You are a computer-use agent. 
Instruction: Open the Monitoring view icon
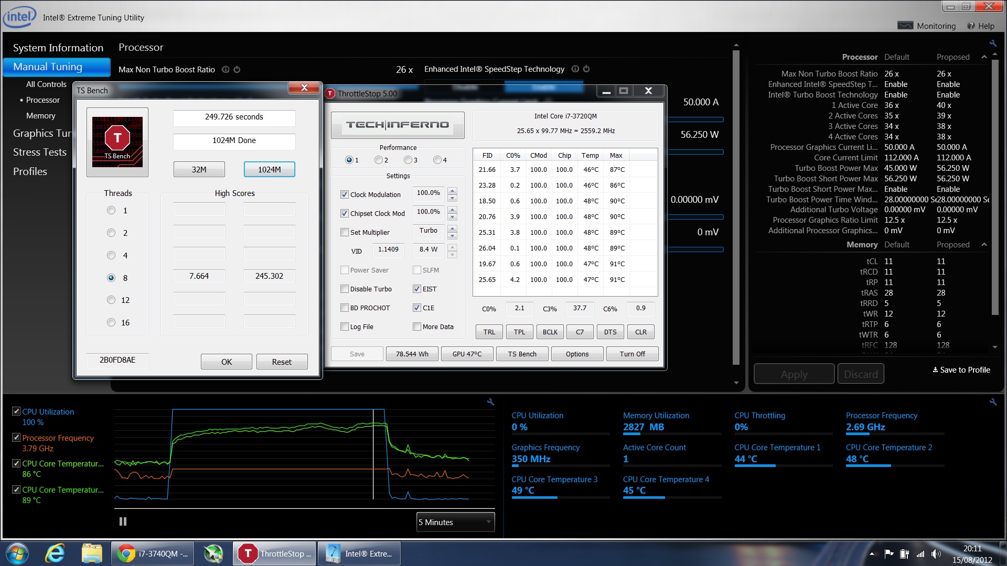coord(905,26)
